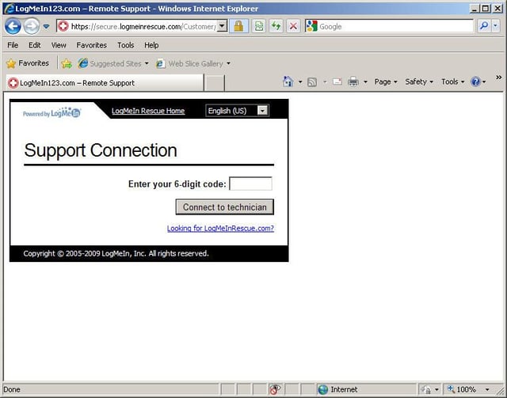Open the Safety command menu
The image size is (507, 398).
419,81
